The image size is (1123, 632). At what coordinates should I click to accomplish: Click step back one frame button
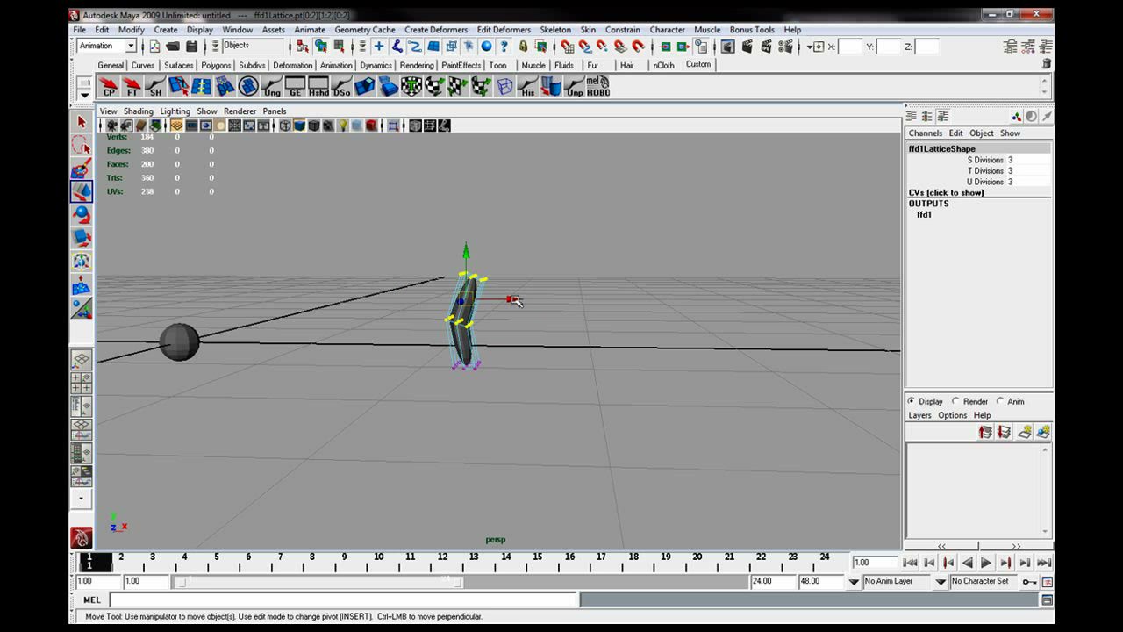(x=929, y=563)
